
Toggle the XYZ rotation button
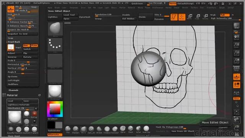pyautogui.click(x=237, y=99)
